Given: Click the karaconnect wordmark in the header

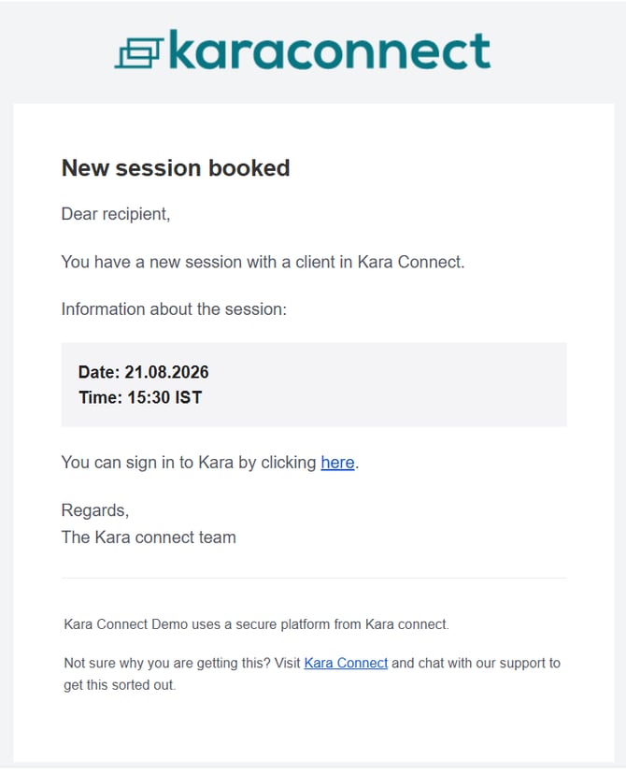Looking at the screenshot, I should (330, 50).
